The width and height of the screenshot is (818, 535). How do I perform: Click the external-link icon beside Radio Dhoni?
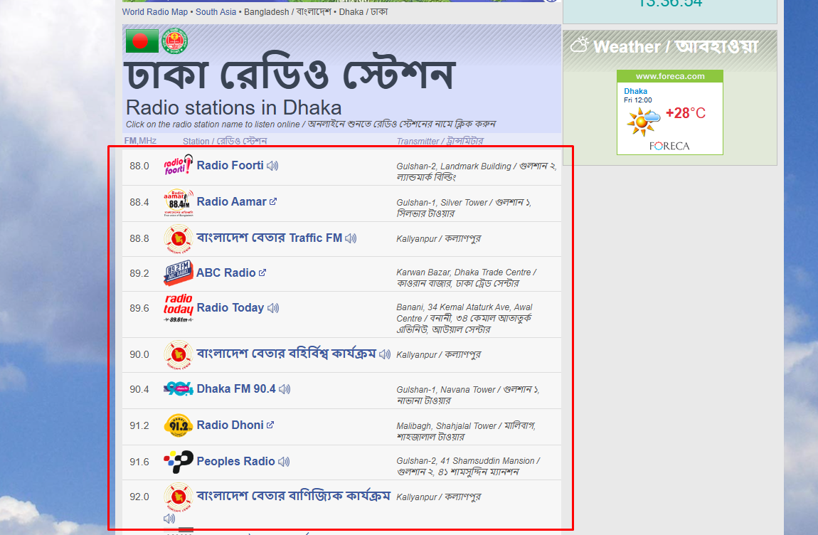[x=269, y=424]
